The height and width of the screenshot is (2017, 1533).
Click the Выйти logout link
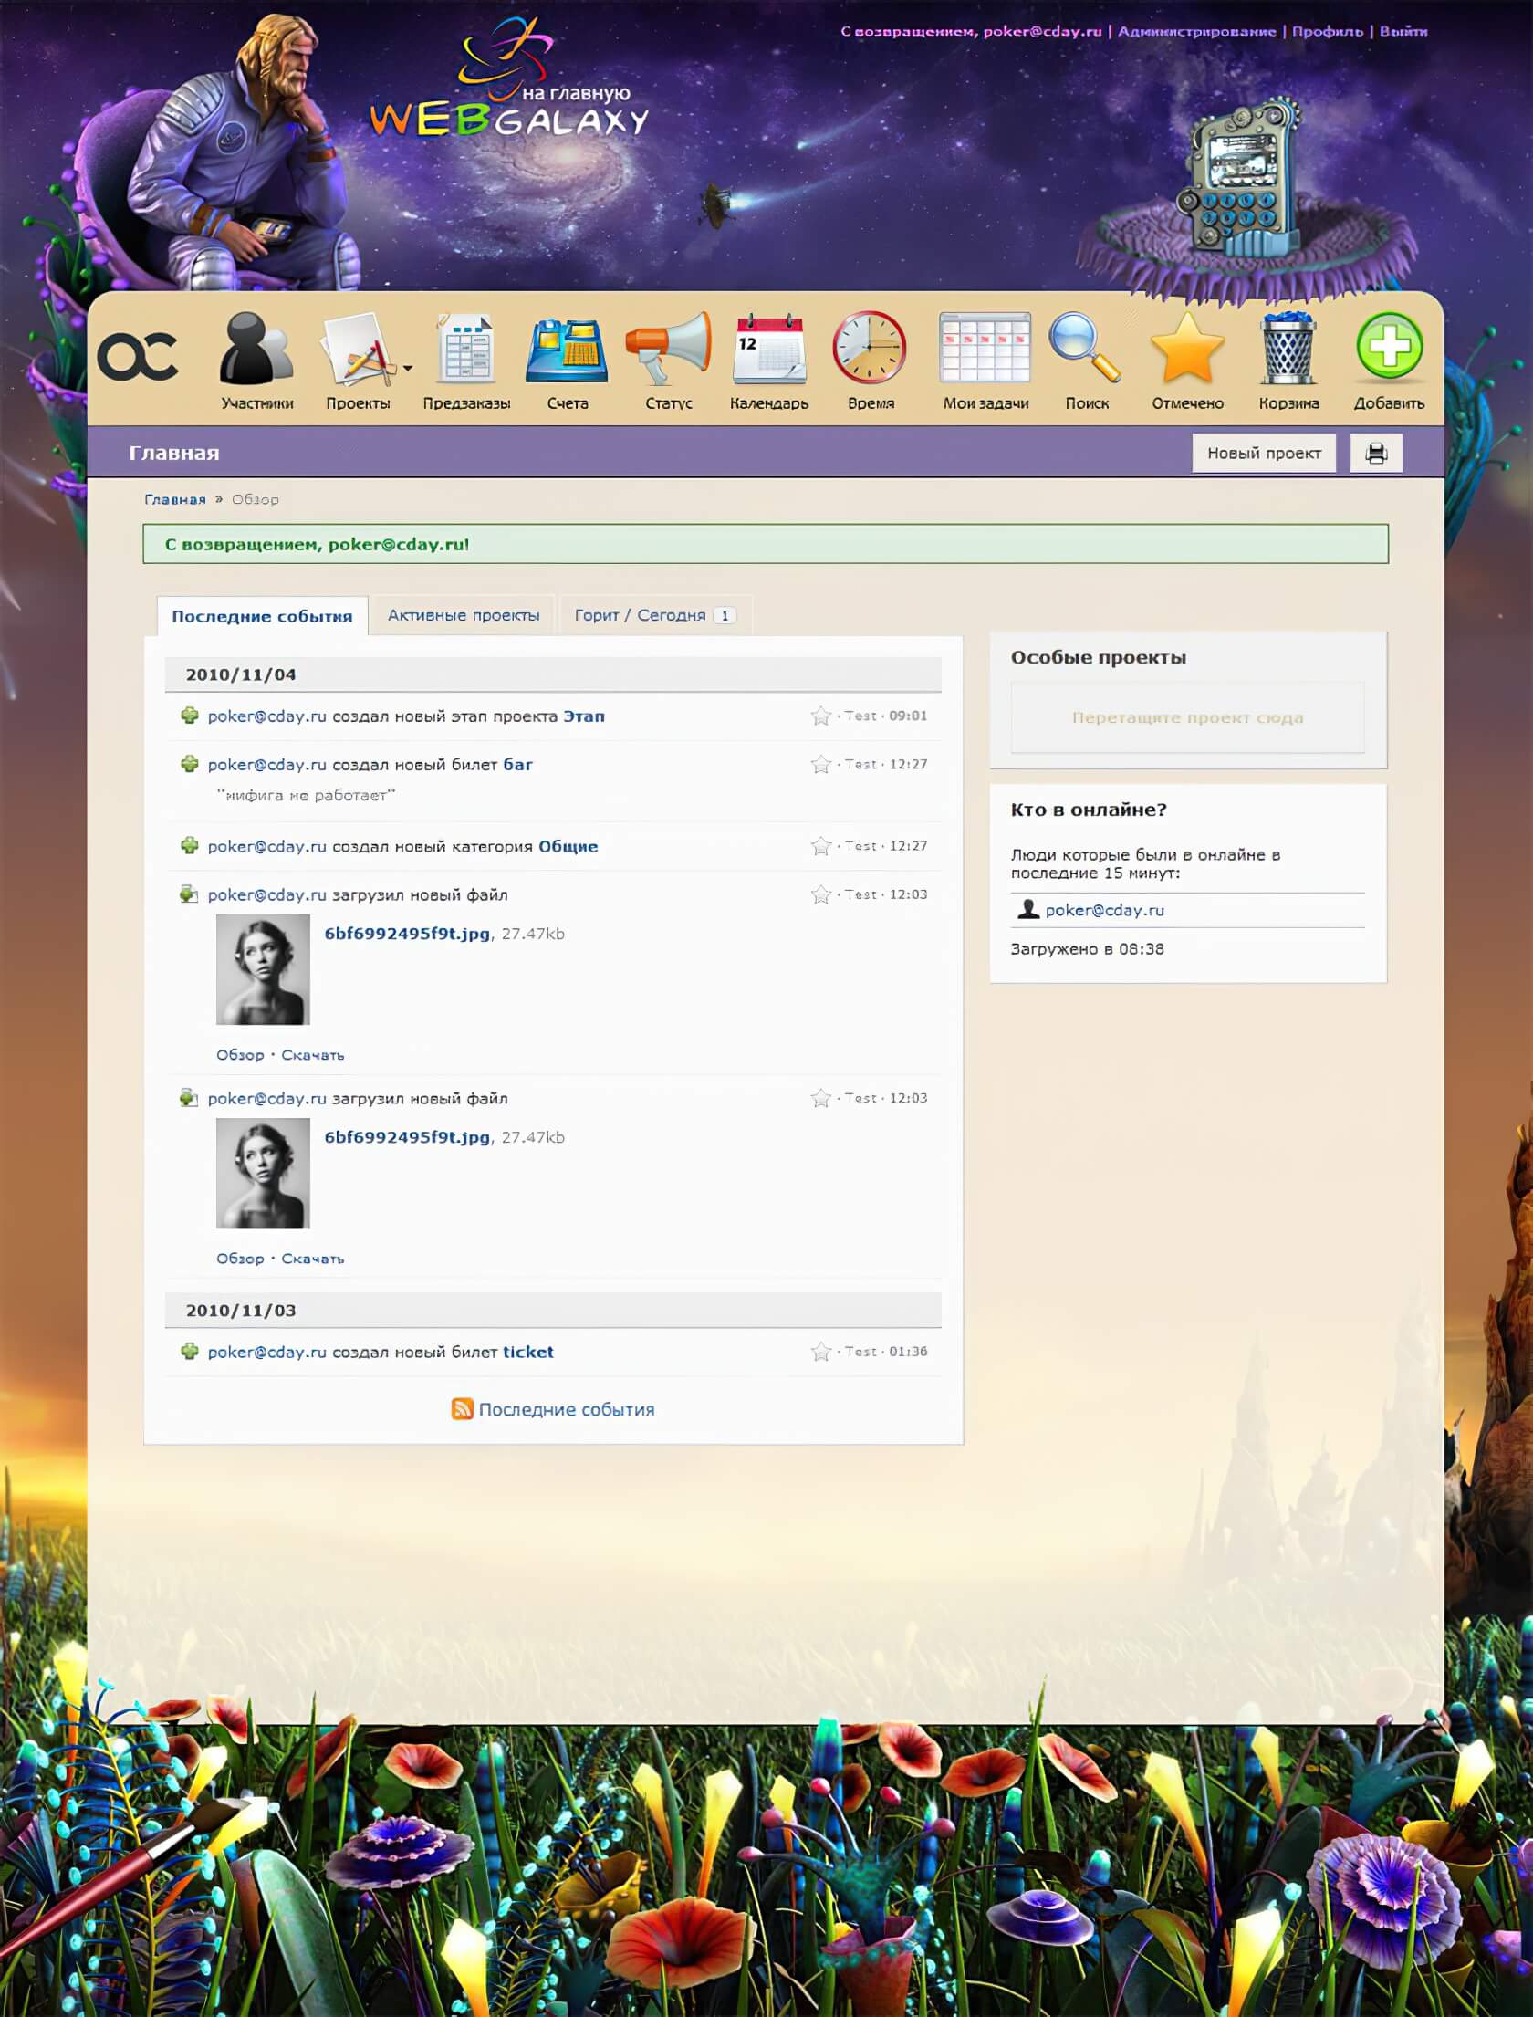pos(1403,31)
